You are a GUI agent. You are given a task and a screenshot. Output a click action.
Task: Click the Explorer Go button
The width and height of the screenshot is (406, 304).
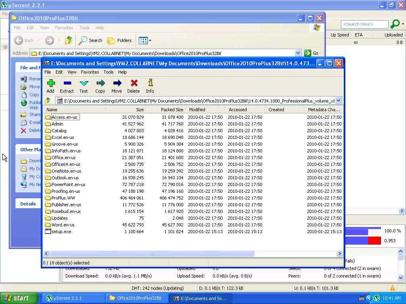coord(311,53)
